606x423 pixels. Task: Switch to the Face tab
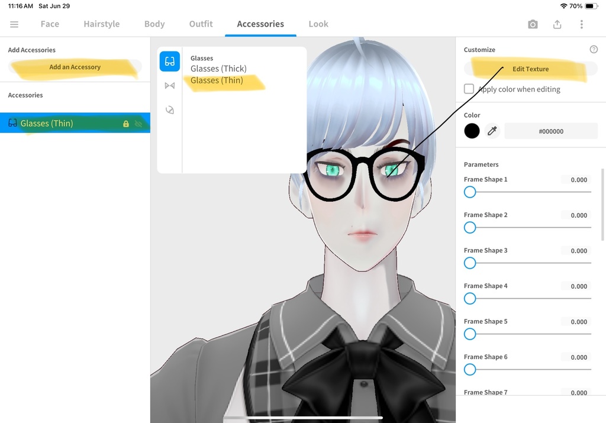[50, 24]
